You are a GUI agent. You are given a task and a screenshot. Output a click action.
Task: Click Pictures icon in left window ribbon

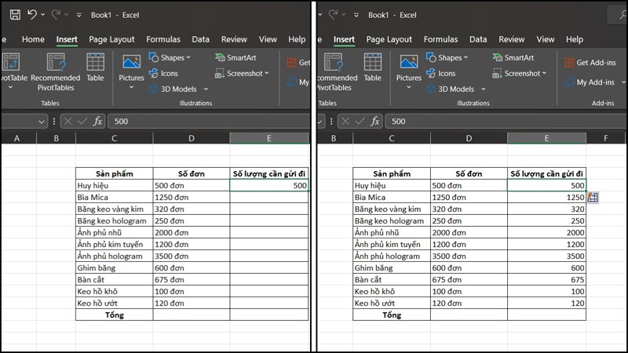[131, 72]
